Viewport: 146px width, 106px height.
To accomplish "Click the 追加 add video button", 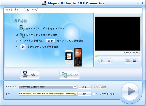I will (x=30, y=75).
